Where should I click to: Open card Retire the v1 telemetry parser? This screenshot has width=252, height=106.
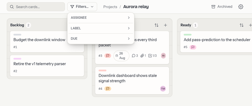click(x=47, y=66)
